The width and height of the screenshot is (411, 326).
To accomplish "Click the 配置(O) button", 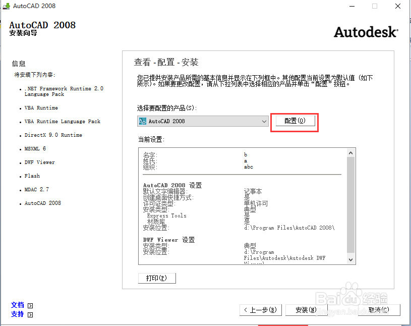I will pyautogui.click(x=295, y=122).
